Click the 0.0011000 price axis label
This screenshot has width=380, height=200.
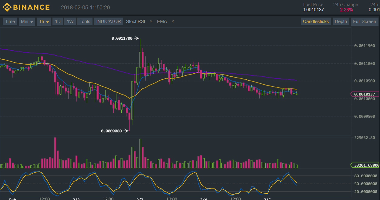[365, 64]
